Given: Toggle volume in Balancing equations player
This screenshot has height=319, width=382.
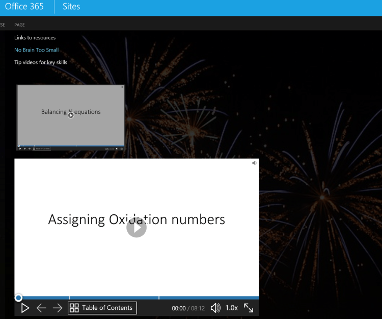Looking at the screenshot, I should coord(117,149).
